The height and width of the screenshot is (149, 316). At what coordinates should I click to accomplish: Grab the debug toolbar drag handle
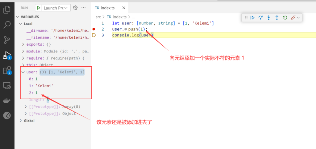[246, 18]
